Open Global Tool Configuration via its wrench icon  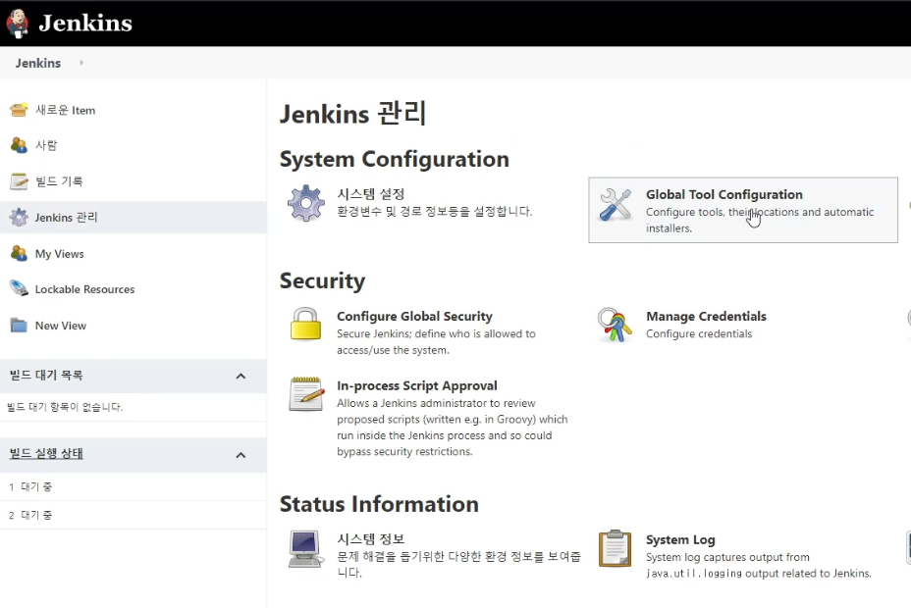tap(616, 203)
